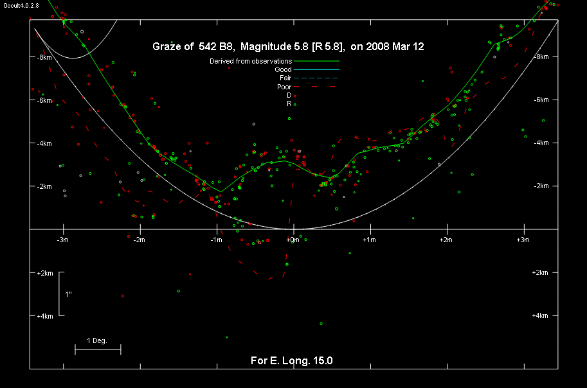
Task: Click the left axis '-6km' label
Action: click(x=44, y=100)
